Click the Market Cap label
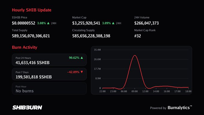The image size is (204, 115). (x=79, y=17)
